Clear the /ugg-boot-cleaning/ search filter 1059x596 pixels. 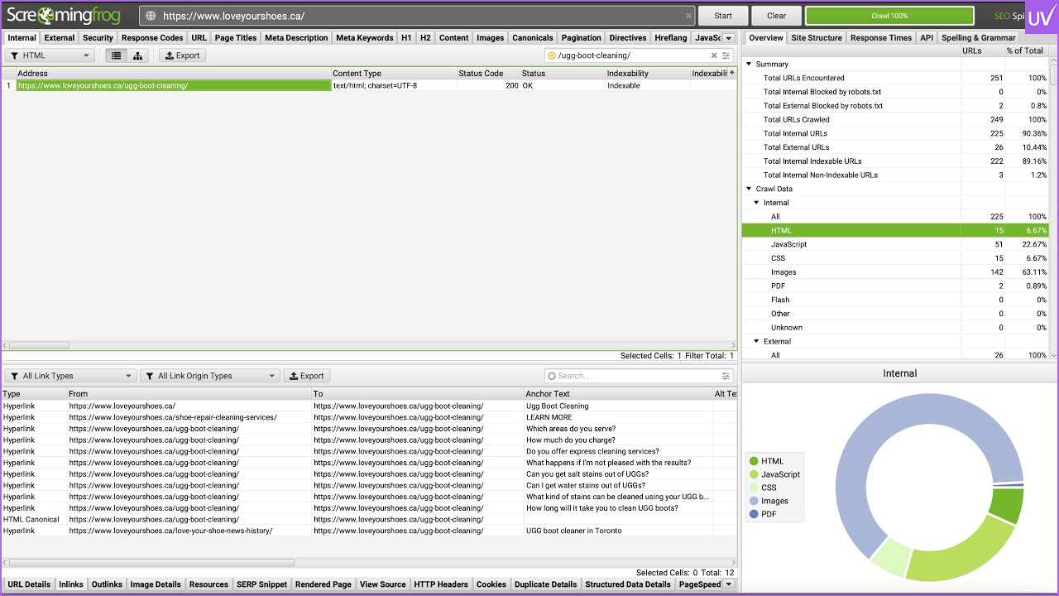714,55
